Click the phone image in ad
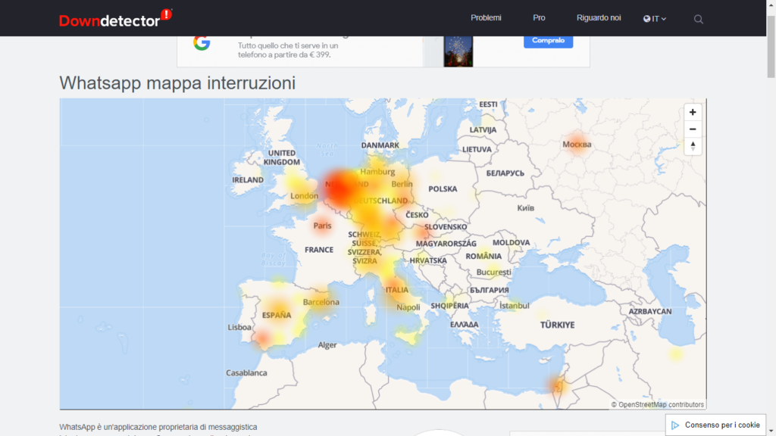The height and width of the screenshot is (436, 776). pos(458,51)
